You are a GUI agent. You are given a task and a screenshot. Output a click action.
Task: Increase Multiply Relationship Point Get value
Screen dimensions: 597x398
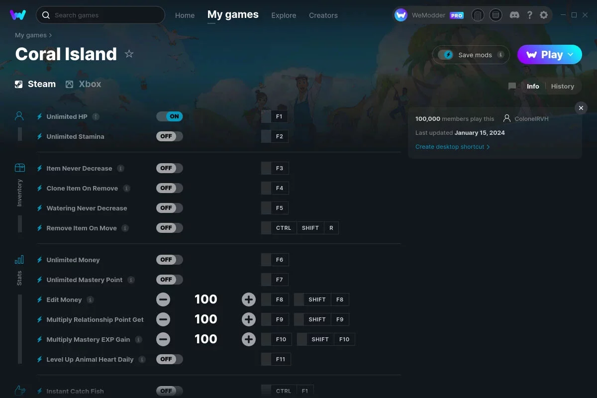click(249, 319)
